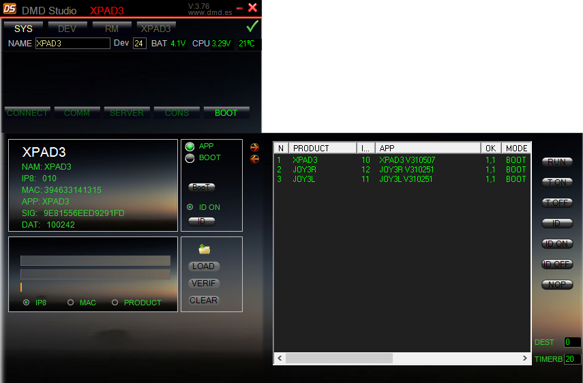Click the NOP button
The width and height of the screenshot is (583, 383).
[x=557, y=285]
